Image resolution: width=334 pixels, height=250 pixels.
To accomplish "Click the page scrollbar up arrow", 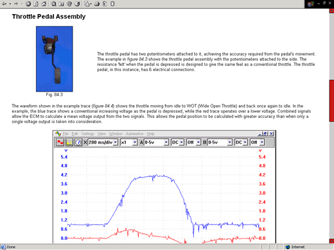I will (x=331, y=11).
